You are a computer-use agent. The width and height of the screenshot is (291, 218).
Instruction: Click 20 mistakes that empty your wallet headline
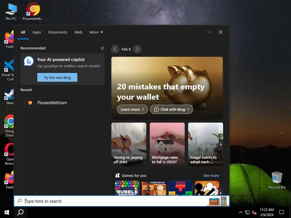(x=161, y=92)
